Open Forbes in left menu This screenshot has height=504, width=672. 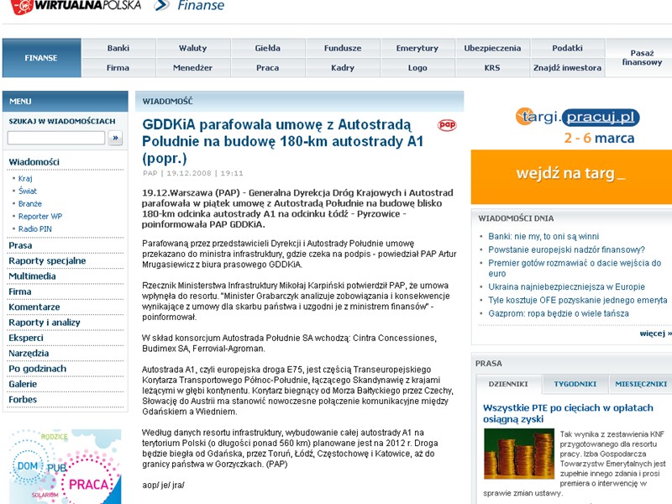pyautogui.click(x=23, y=400)
